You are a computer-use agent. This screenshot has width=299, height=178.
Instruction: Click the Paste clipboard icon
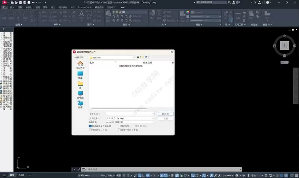(x=251, y=14)
